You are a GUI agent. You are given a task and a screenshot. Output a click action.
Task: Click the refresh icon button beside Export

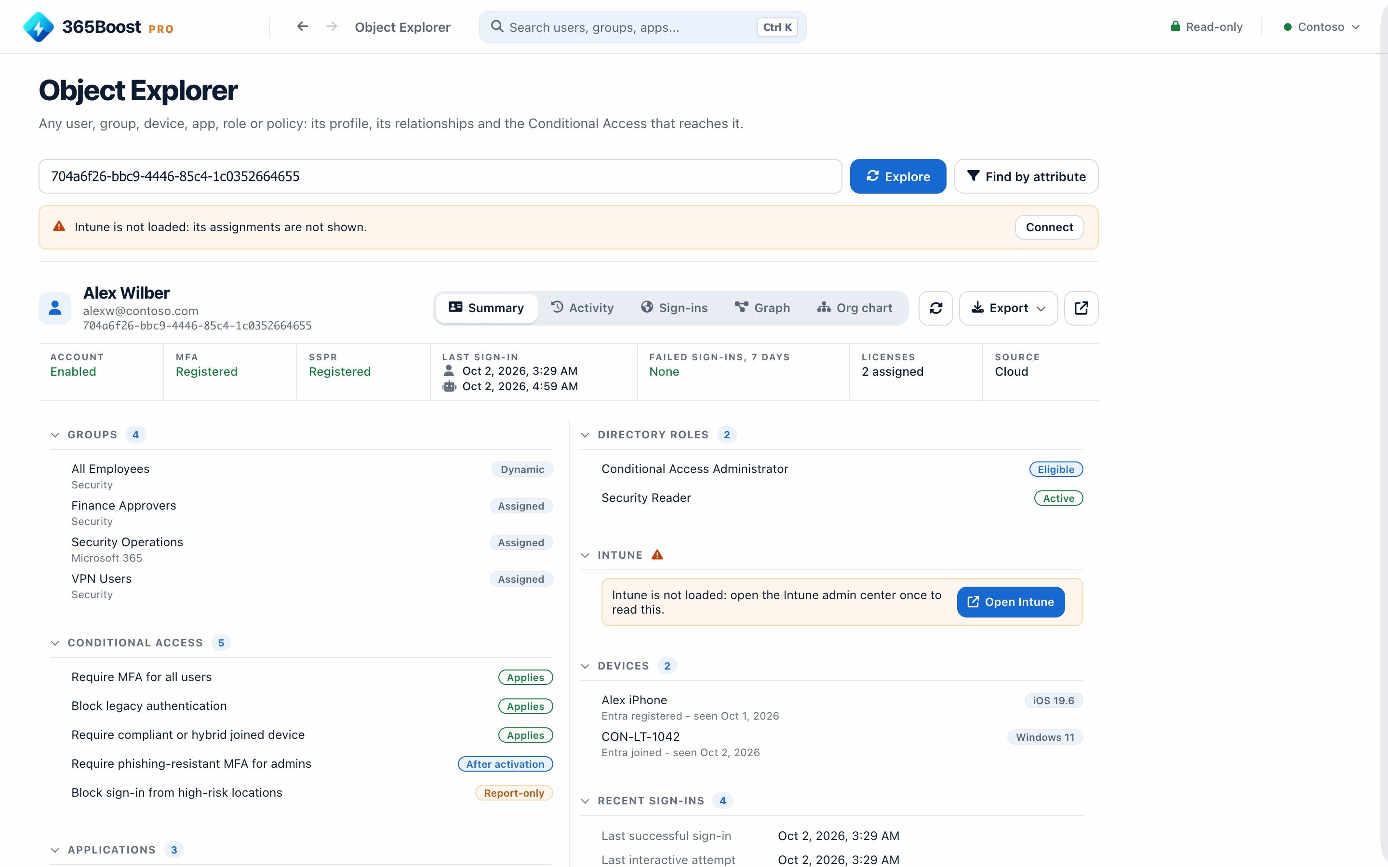click(x=935, y=308)
